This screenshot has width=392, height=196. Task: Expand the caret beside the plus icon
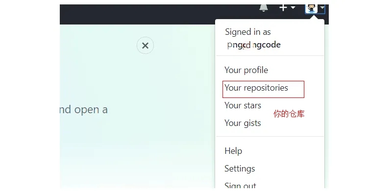click(293, 7)
